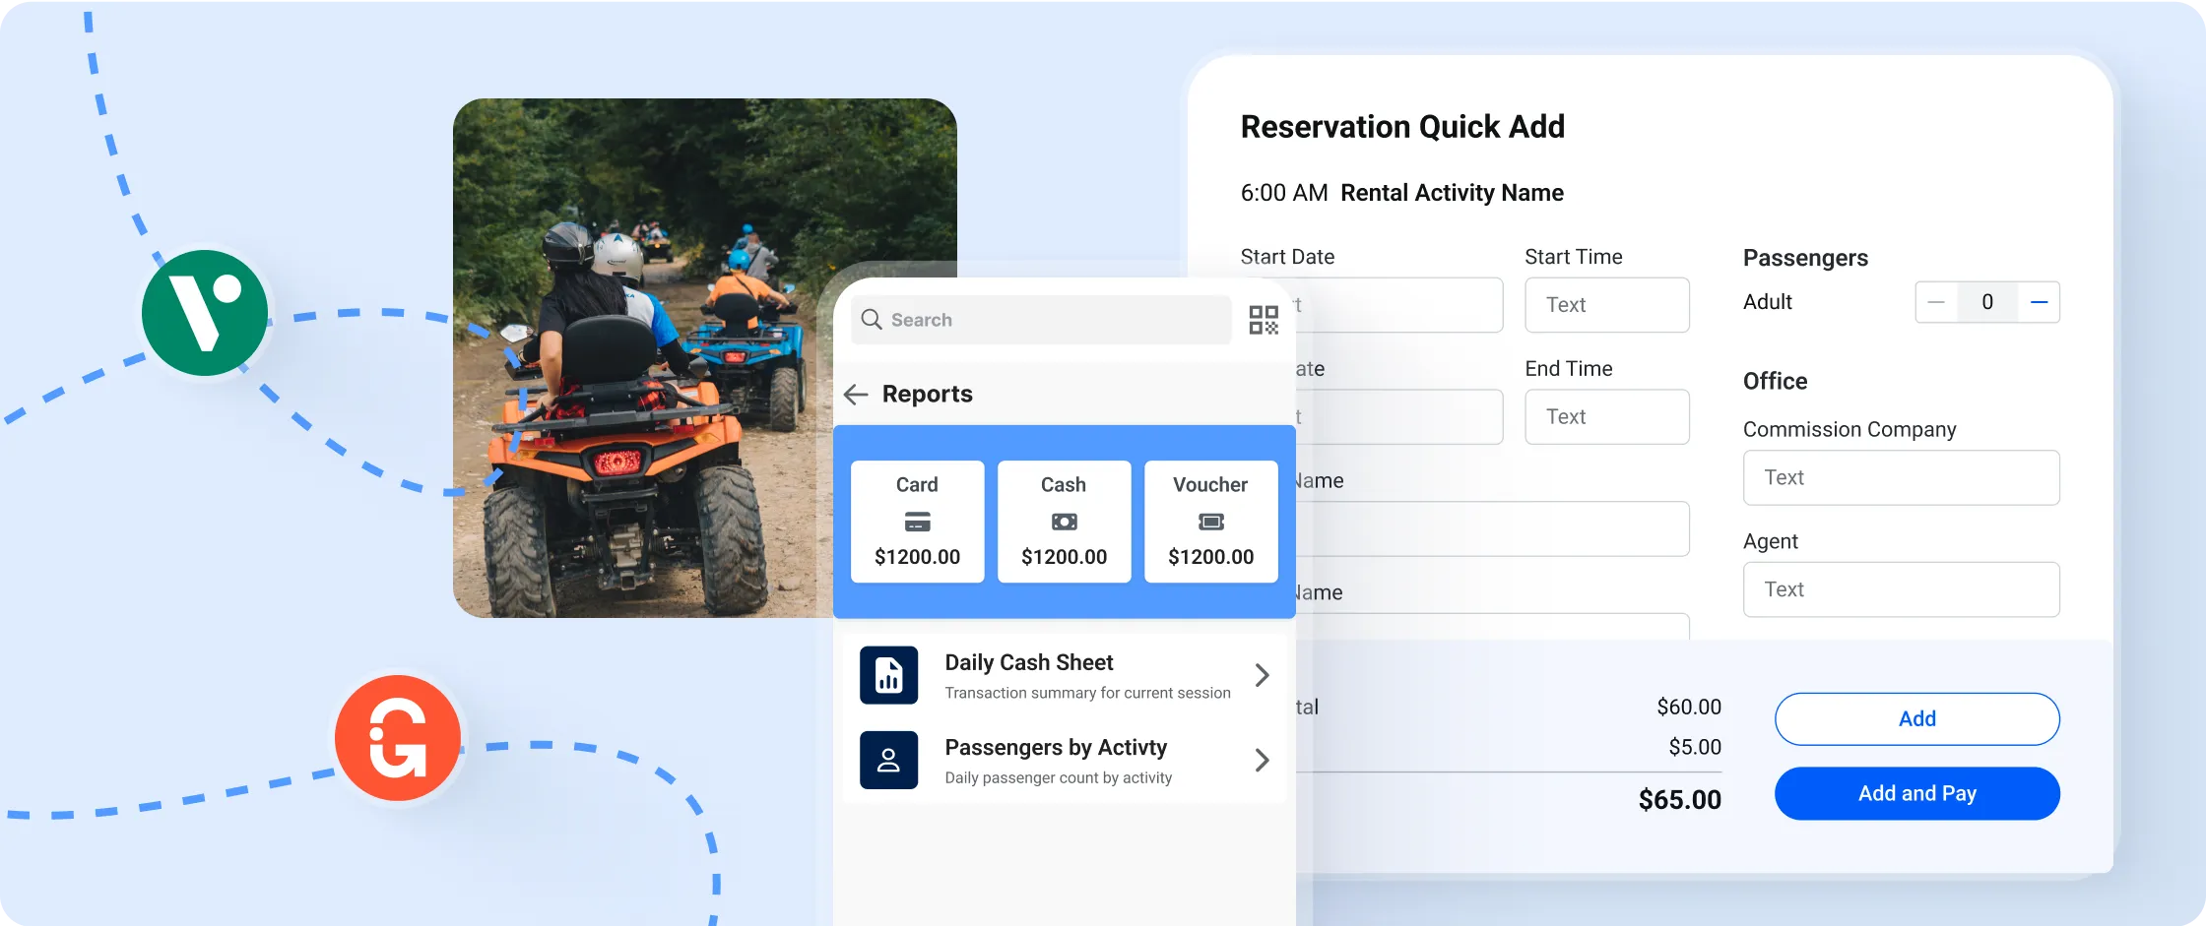Click the banknote icon under Cash

(1064, 522)
